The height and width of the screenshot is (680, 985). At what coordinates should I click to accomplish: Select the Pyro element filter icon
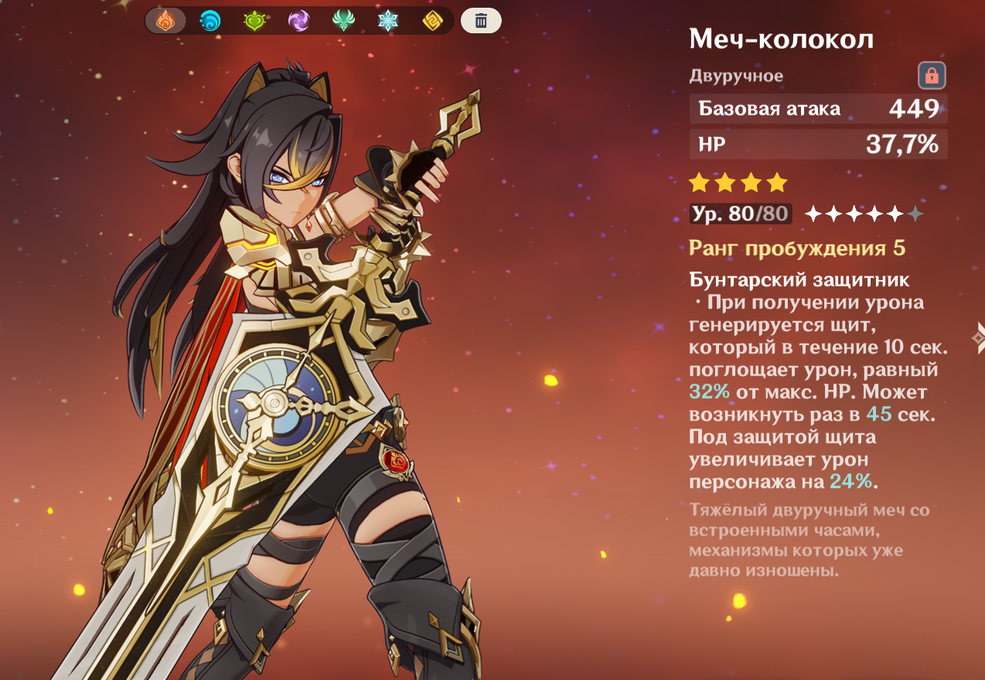pyautogui.click(x=165, y=21)
